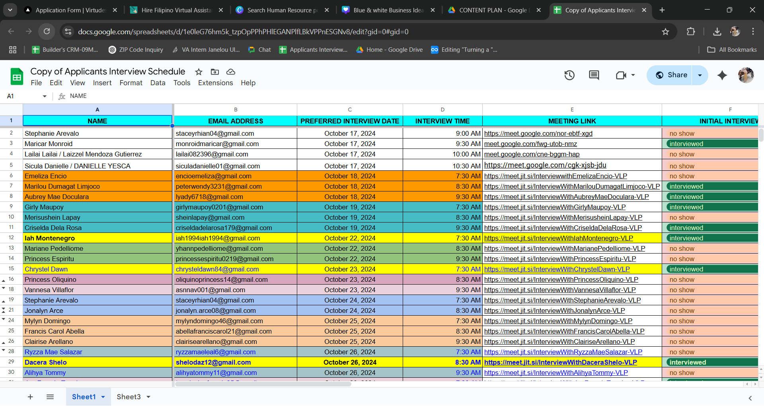The image size is (764, 406).
Task: Open the Extensions menu
Action: 215,83
